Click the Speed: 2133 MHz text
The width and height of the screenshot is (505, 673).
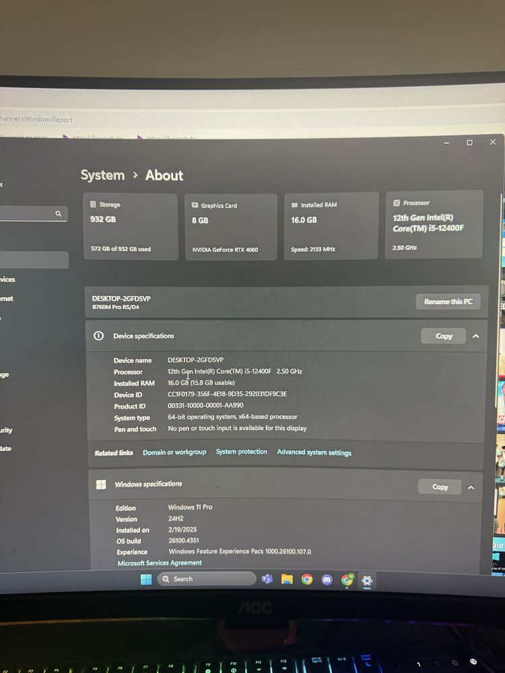[x=312, y=250]
